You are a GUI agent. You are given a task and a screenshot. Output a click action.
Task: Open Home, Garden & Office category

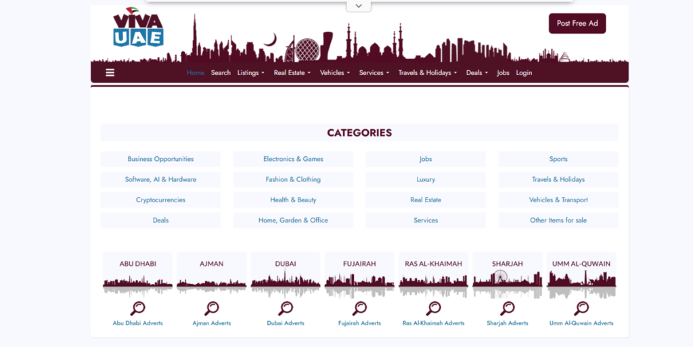(293, 221)
